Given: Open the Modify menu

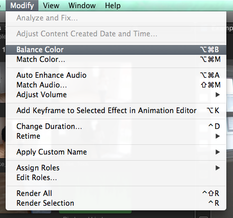Looking at the screenshot, I should coord(22,6).
